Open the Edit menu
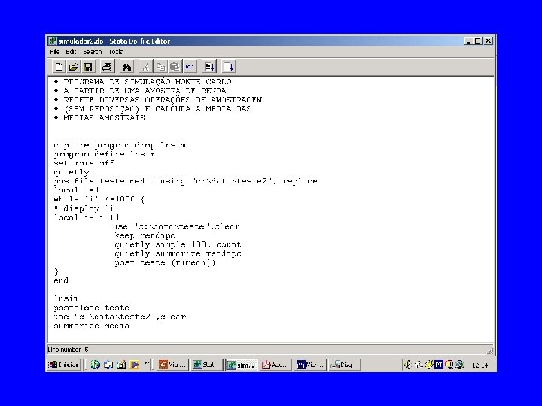The height and width of the screenshot is (406, 542). pos(71,52)
